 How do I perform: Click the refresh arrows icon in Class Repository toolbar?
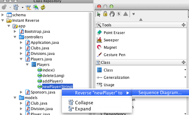43,7
